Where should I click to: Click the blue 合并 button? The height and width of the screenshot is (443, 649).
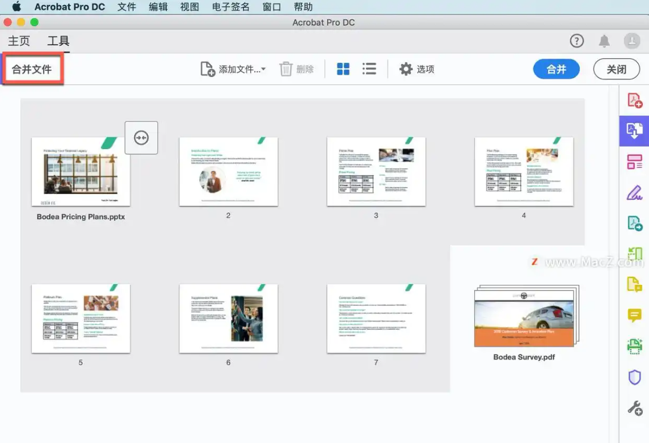click(556, 69)
